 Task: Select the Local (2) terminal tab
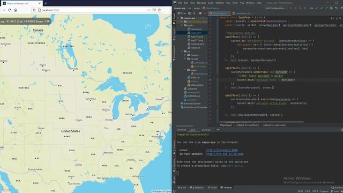click(207, 130)
